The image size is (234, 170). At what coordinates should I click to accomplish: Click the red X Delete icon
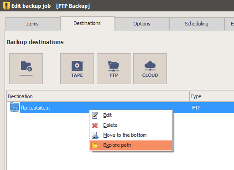click(x=95, y=125)
